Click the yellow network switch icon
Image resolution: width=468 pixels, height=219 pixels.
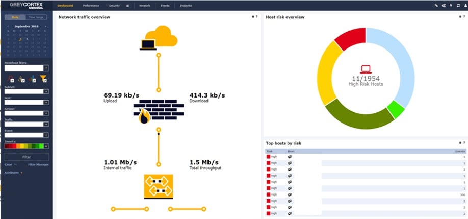coord(158,187)
